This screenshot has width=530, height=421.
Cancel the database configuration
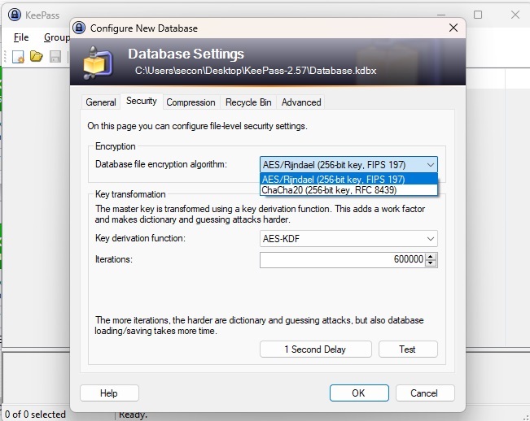point(425,393)
